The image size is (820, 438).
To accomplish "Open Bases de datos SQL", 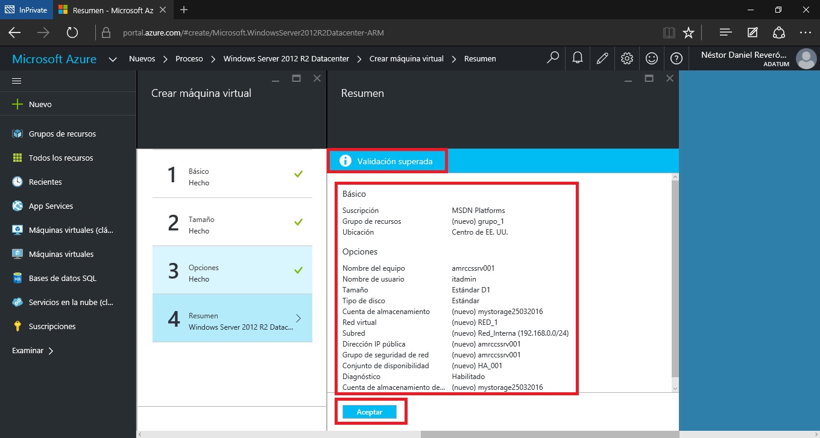I will pos(62,278).
